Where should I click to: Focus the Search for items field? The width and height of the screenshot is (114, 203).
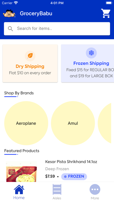pyautogui.click(x=57, y=29)
